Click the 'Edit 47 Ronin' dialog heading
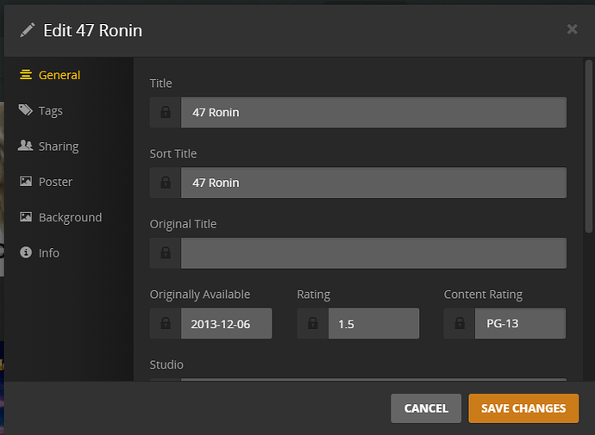The width and height of the screenshot is (595, 435). click(x=92, y=30)
